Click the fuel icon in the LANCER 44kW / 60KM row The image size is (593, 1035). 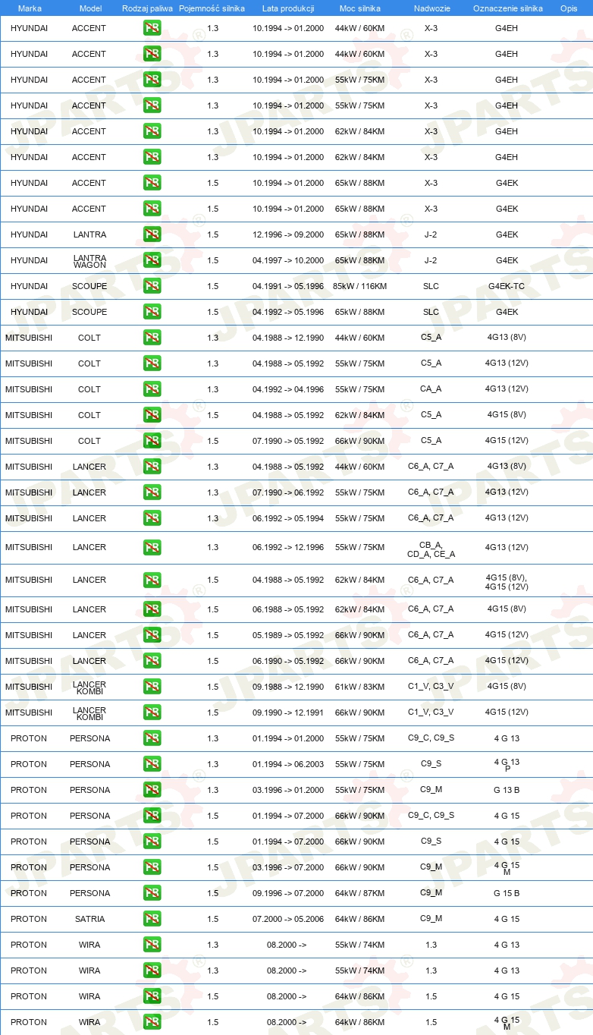coord(152,467)
